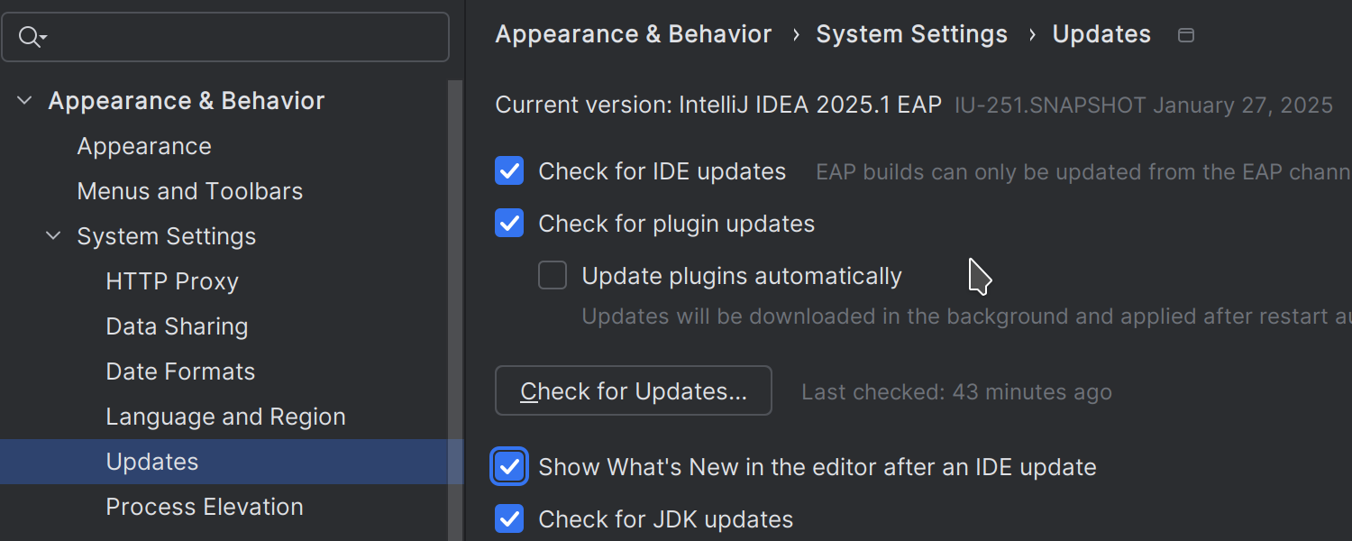Focus the settings search field
The height and width of the screenshot is (541, 1352).
coord(243,37)
